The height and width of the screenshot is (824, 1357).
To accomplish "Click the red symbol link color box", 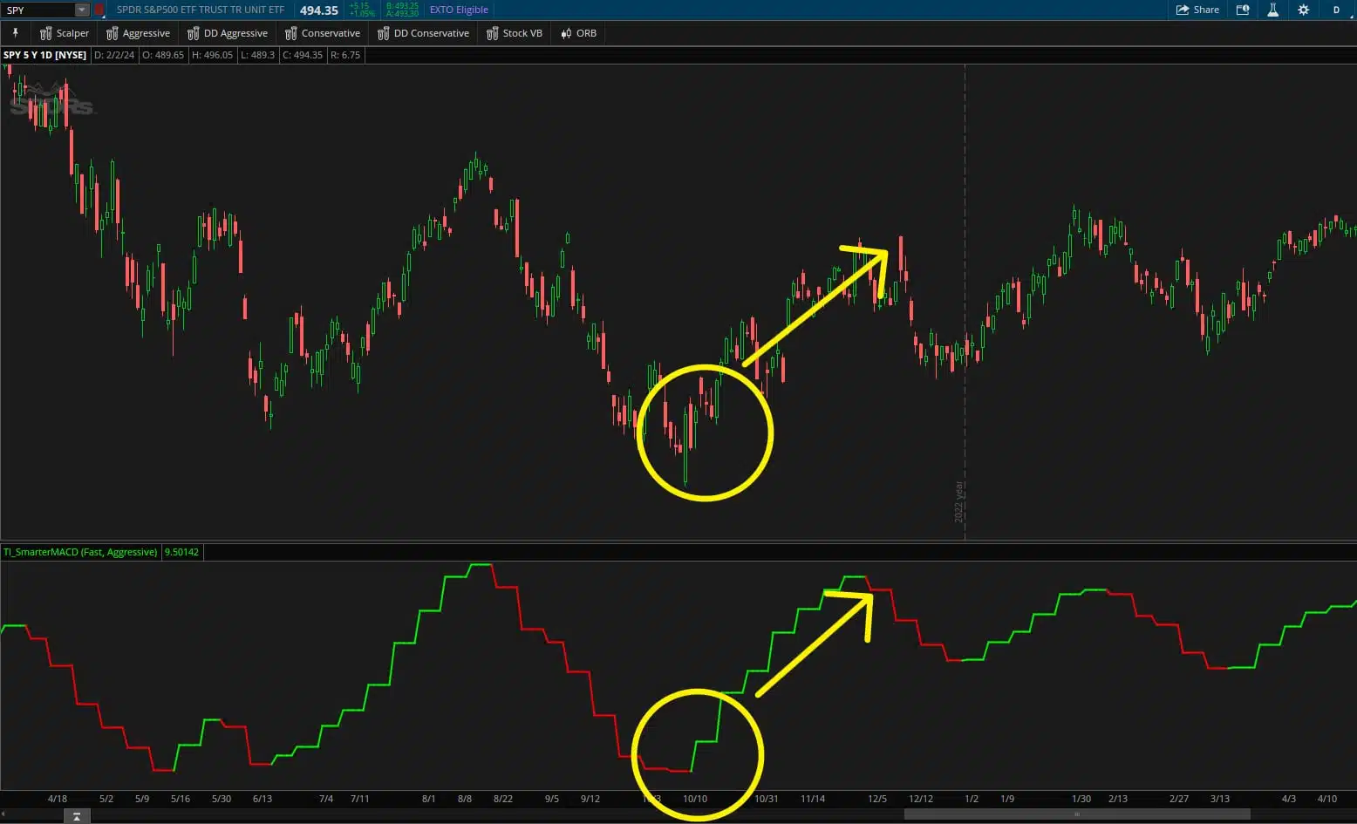I will pos(99,10).
